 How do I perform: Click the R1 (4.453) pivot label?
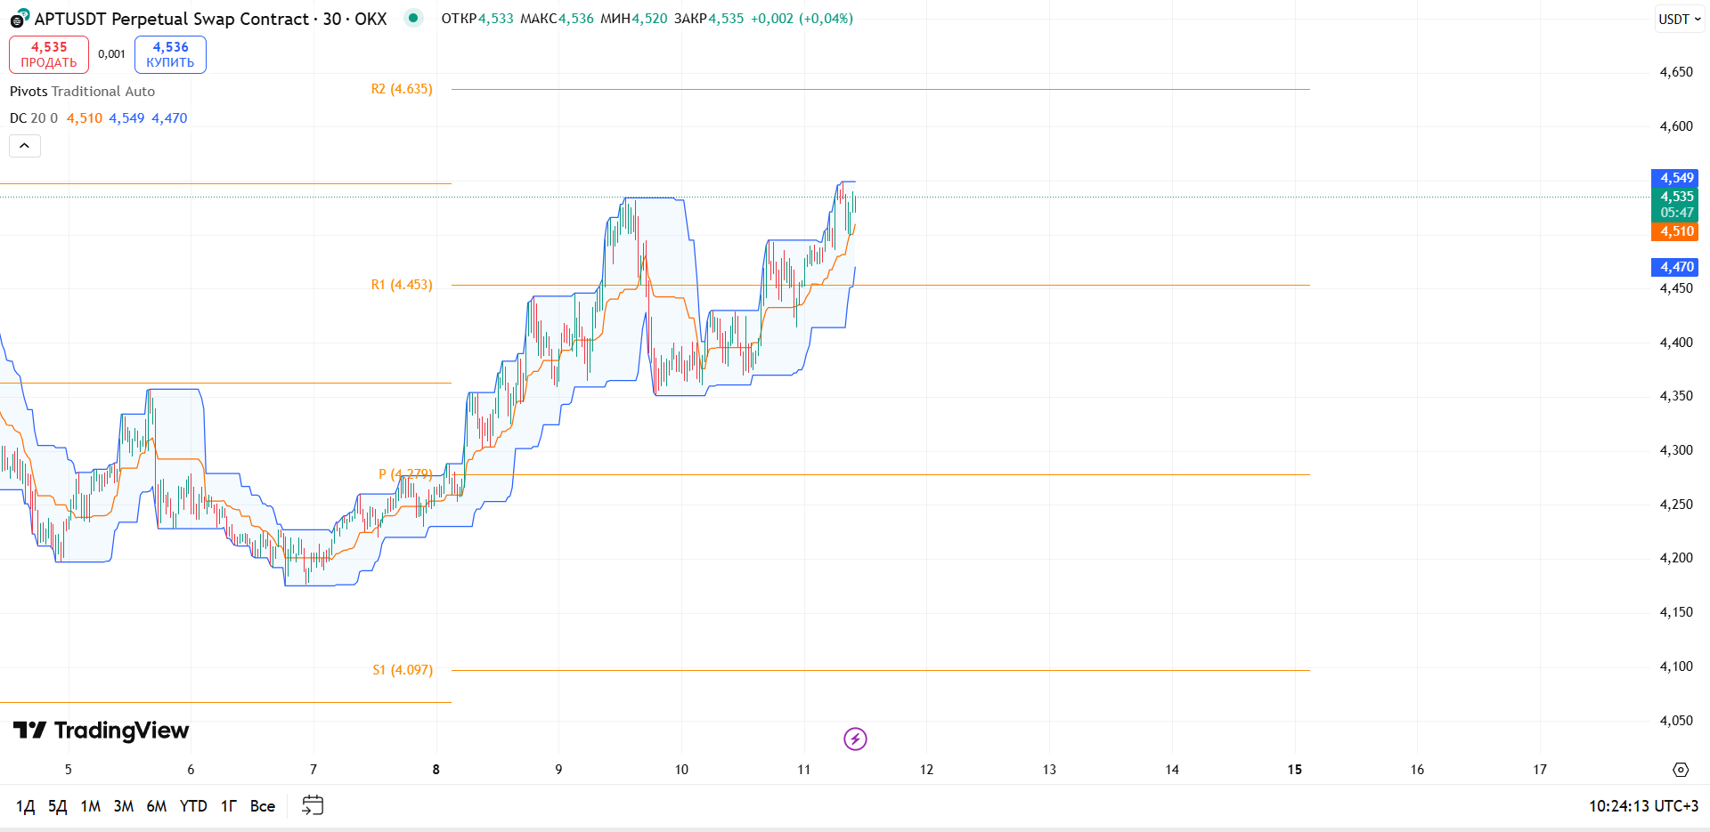click(x=402, y=285)
